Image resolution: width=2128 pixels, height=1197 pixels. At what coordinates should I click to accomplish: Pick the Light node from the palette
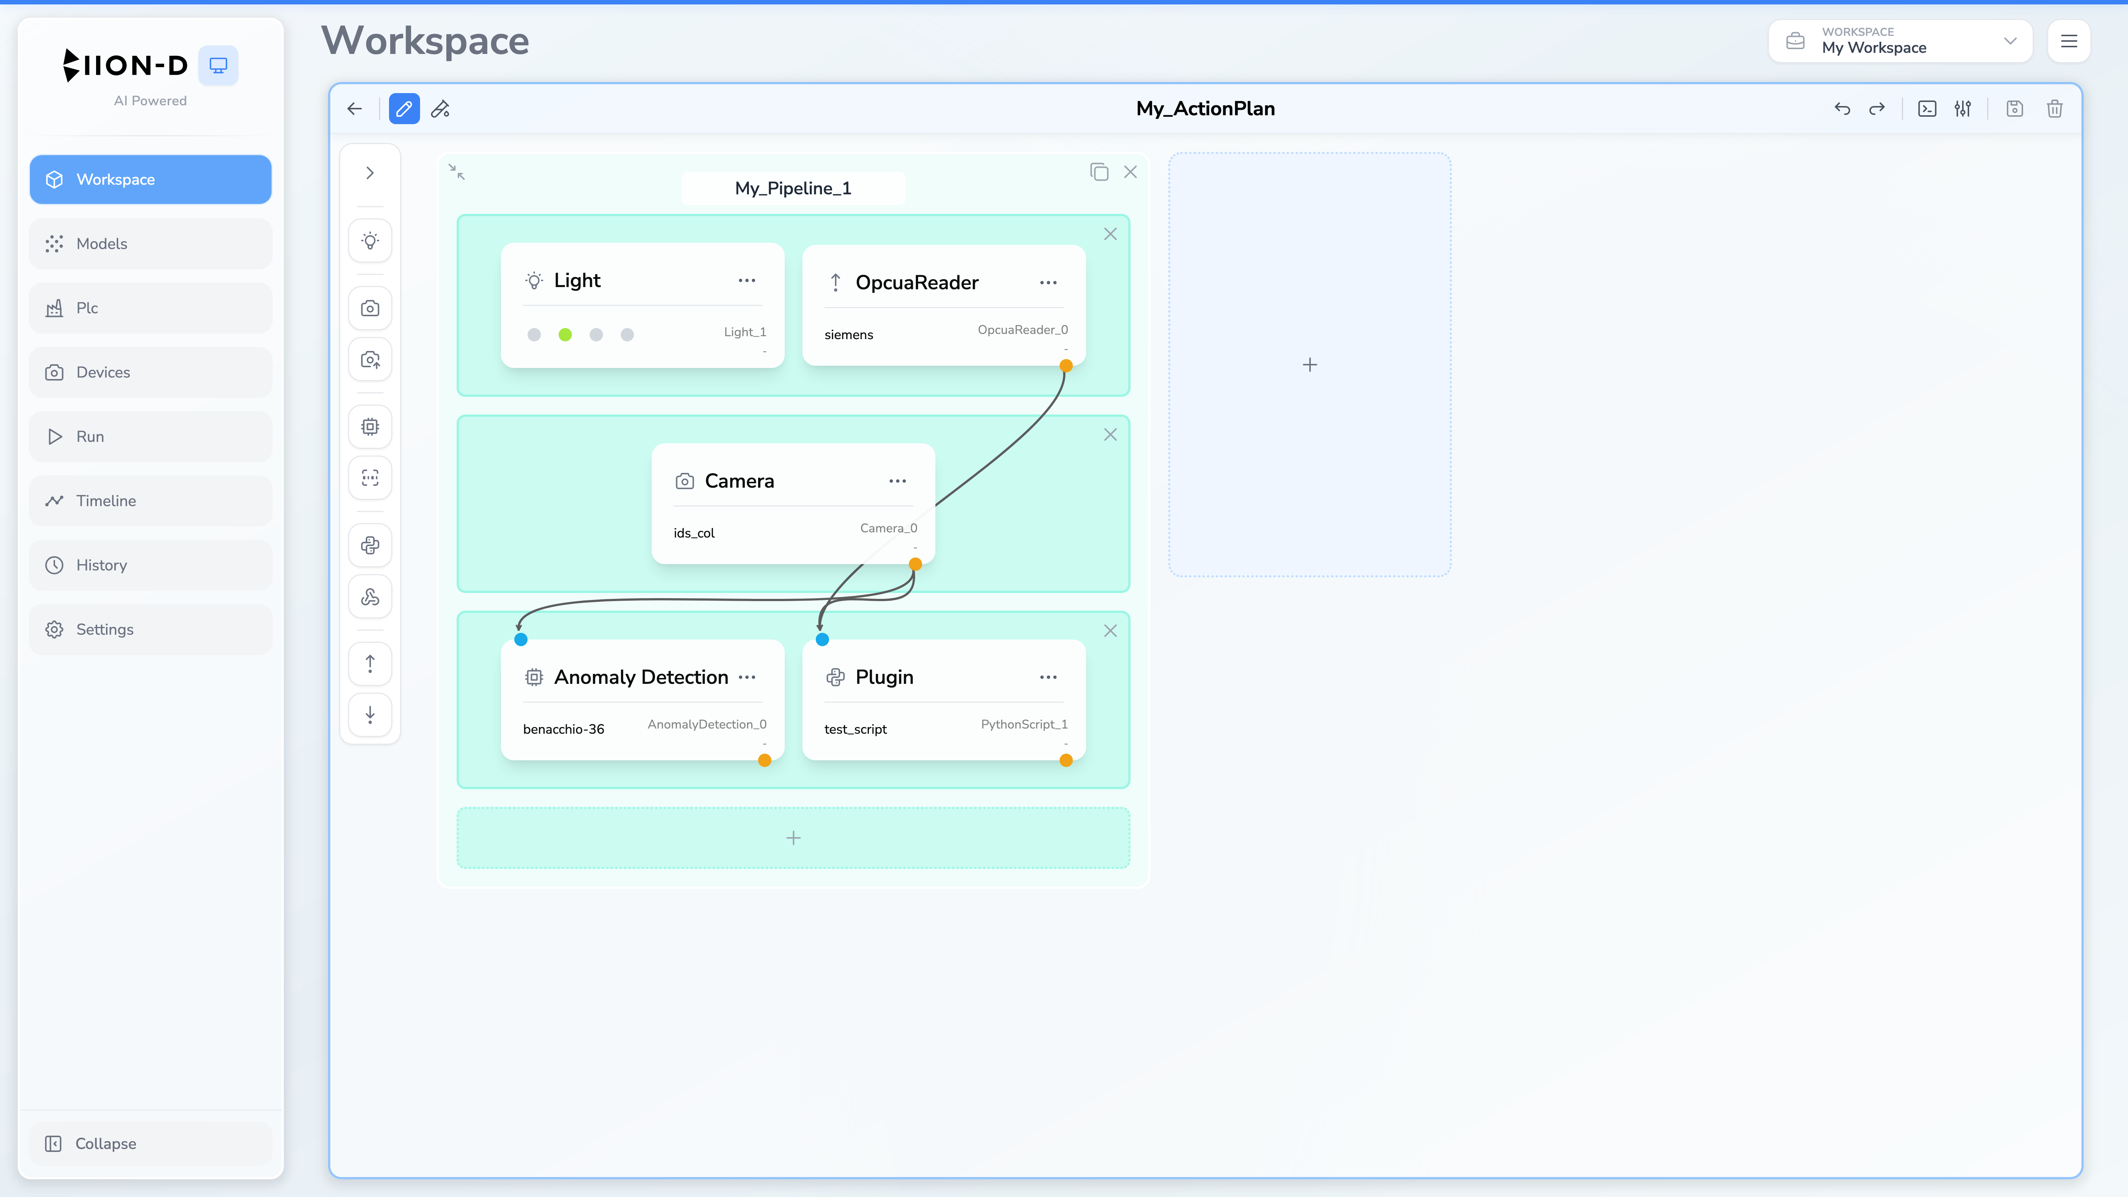pyautogui.click(x=370, y=241)
